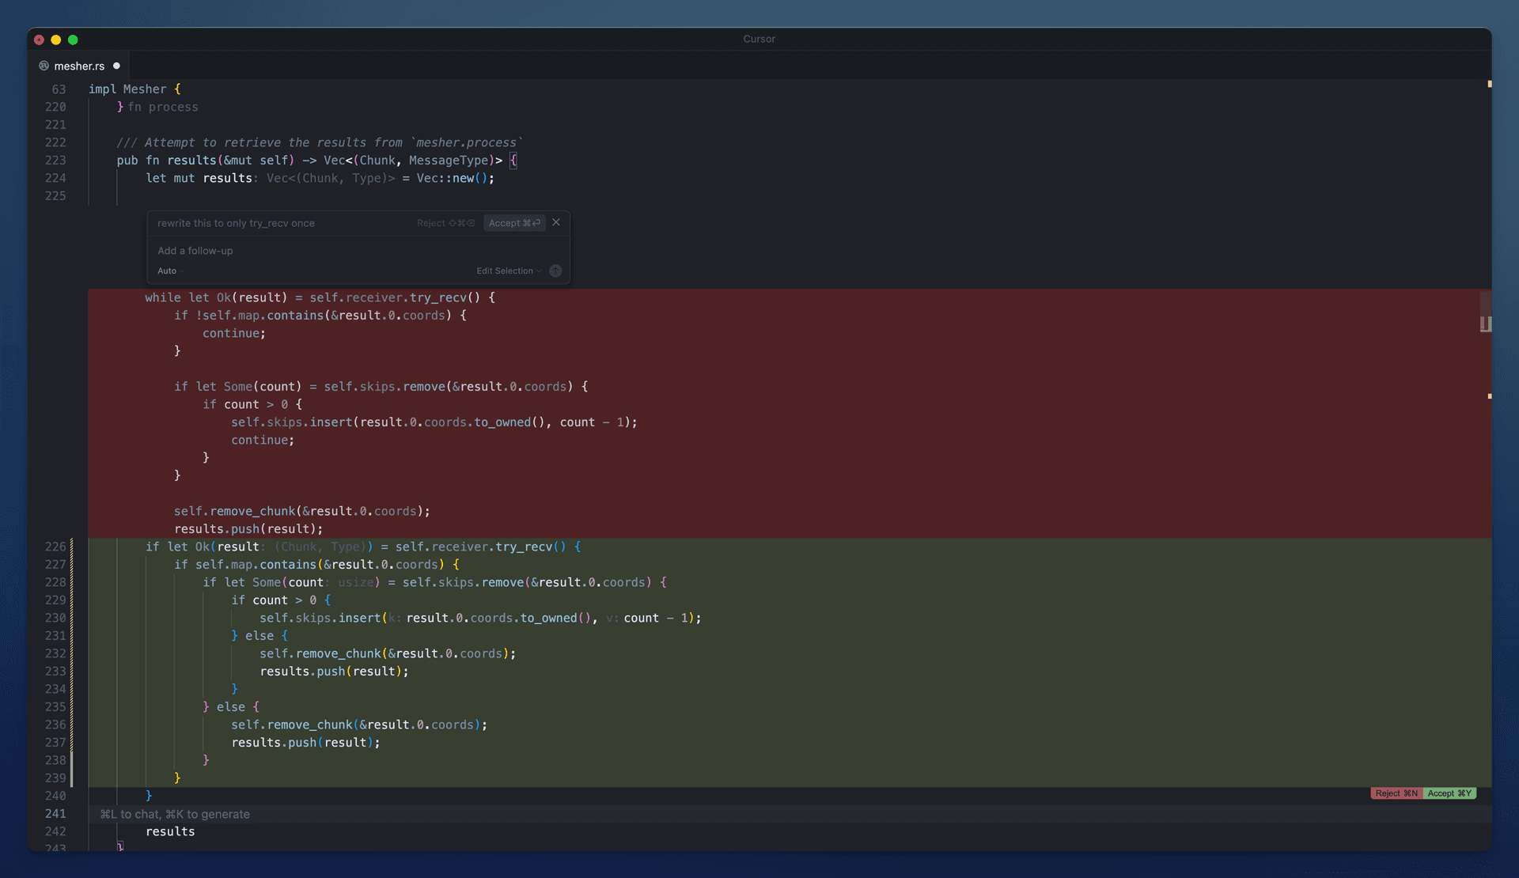The image size is (1519, 878).
Task: Click the keyboard shortcut glyphs next to Reject
Action: point(463,222)
